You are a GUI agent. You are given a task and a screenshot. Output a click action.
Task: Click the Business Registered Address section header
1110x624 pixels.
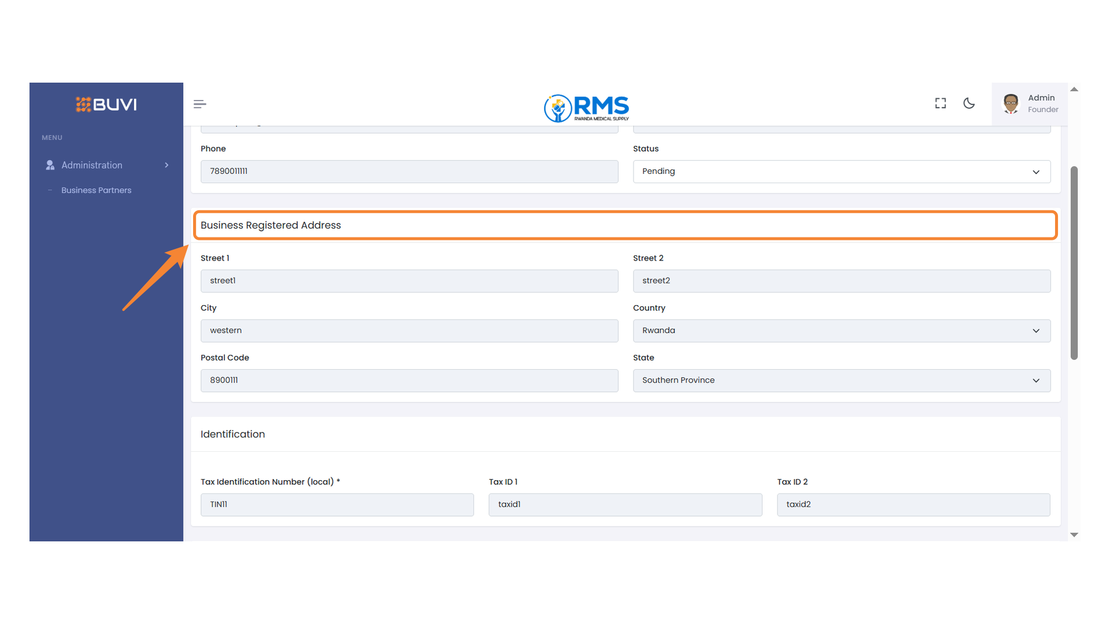(271, 225)
